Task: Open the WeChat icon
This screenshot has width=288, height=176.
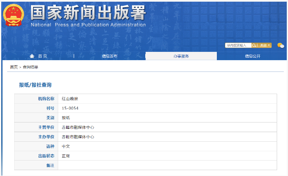Action: (280, 45)
